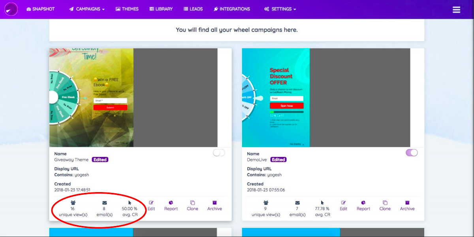This screenshot has height=237, width=474.
Task: Go to the Themes page
Action: coord(127,9)
